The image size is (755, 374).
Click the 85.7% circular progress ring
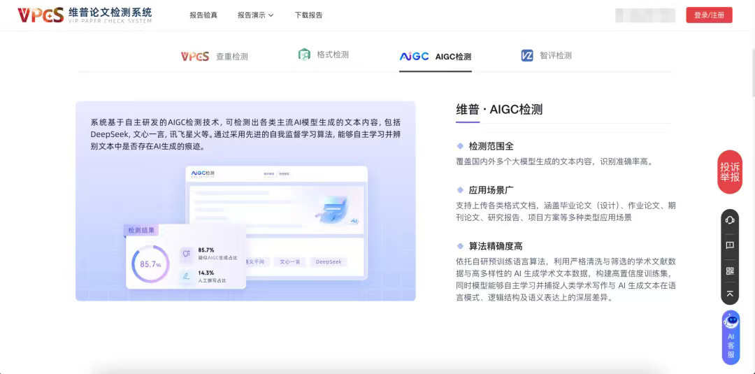point(150,264)
